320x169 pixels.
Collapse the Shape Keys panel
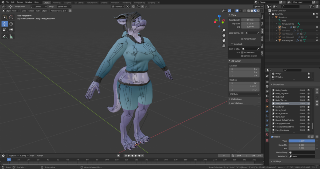click(278, 84)
